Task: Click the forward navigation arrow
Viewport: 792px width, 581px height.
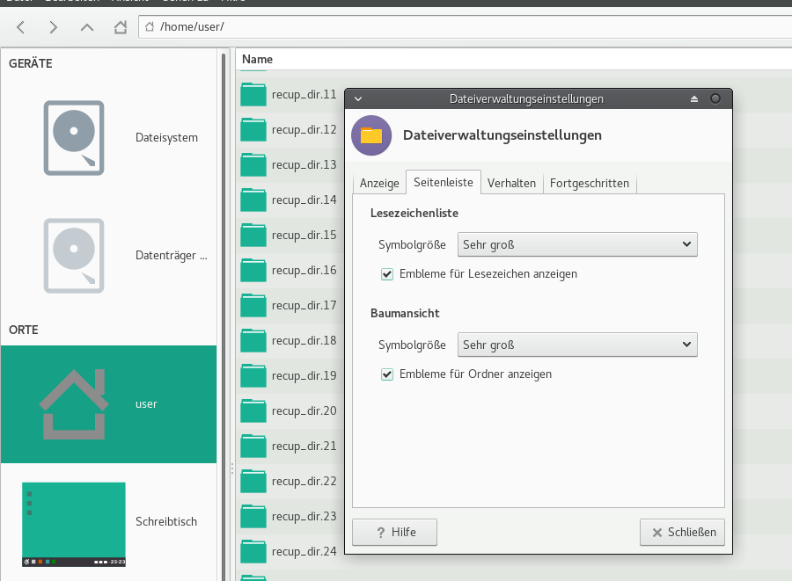Action: tap(54, 27)
